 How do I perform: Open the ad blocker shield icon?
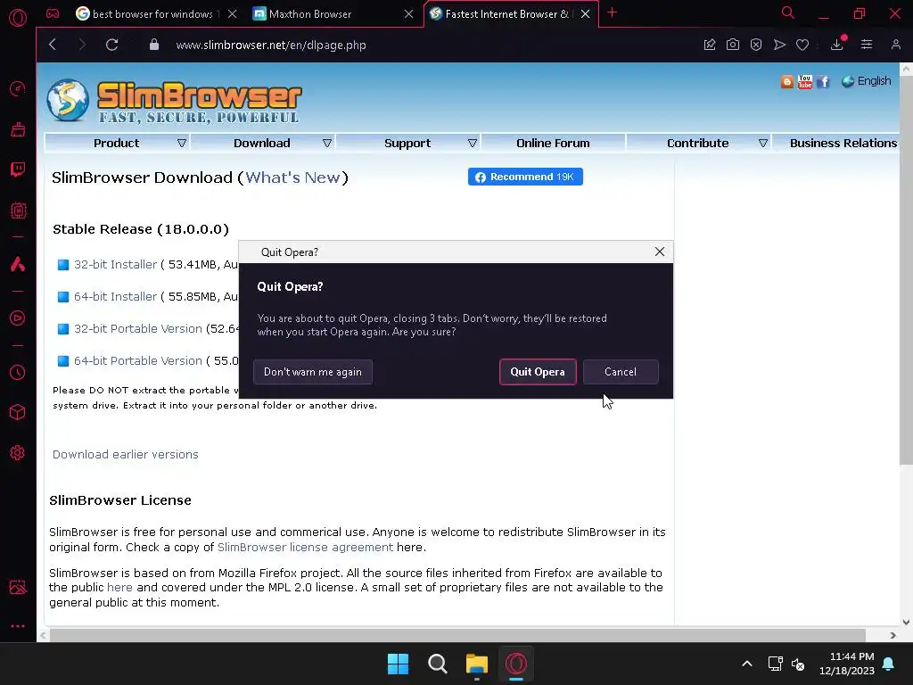756,45
